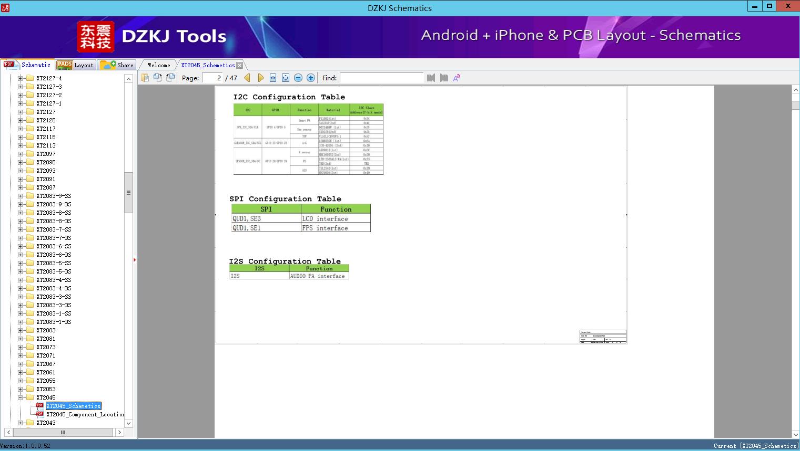
Task: Expand the XT2061 folder
Action: [x=21, y=372]
